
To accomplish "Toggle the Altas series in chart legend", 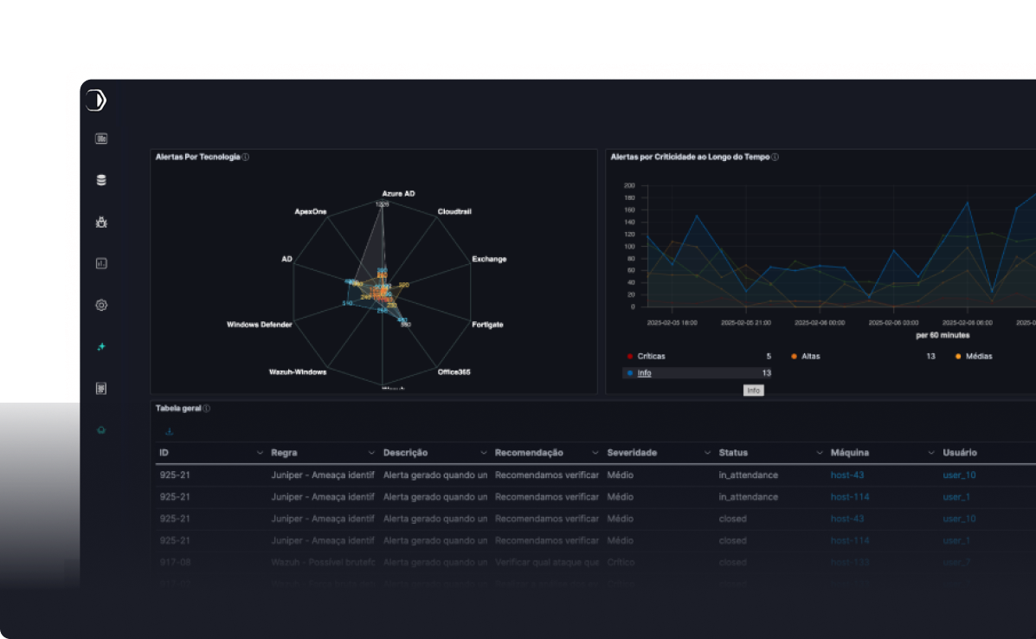I will click(x=810, y=356).
